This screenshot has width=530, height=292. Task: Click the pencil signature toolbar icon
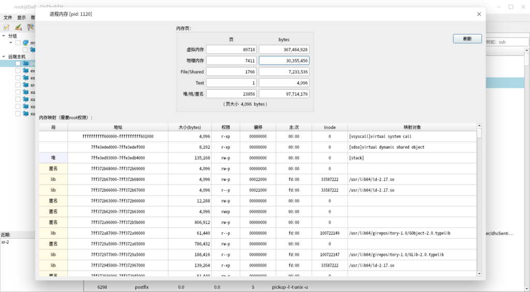tap(18, 27)
